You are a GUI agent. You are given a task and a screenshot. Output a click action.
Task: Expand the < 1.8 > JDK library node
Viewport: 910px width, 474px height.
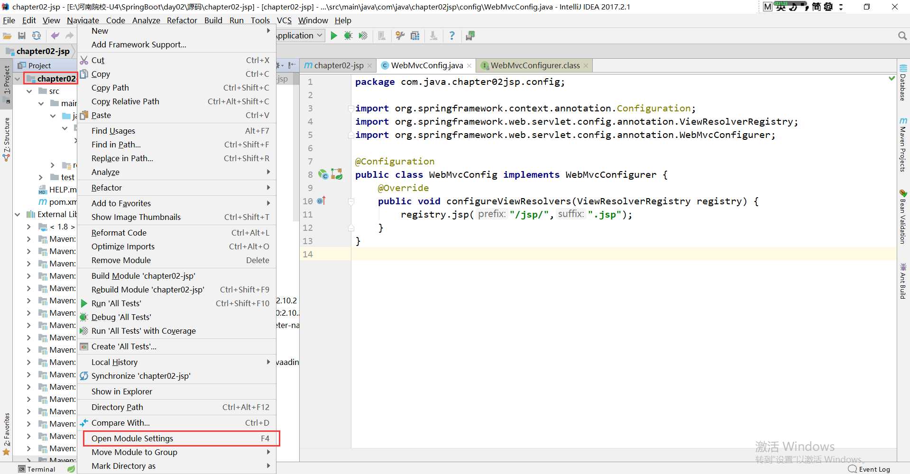[x=29, y=227]
